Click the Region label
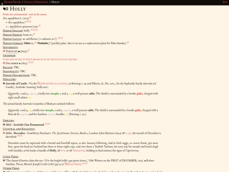The height and width of the screenshot is (172, 229). click(8, 67)
